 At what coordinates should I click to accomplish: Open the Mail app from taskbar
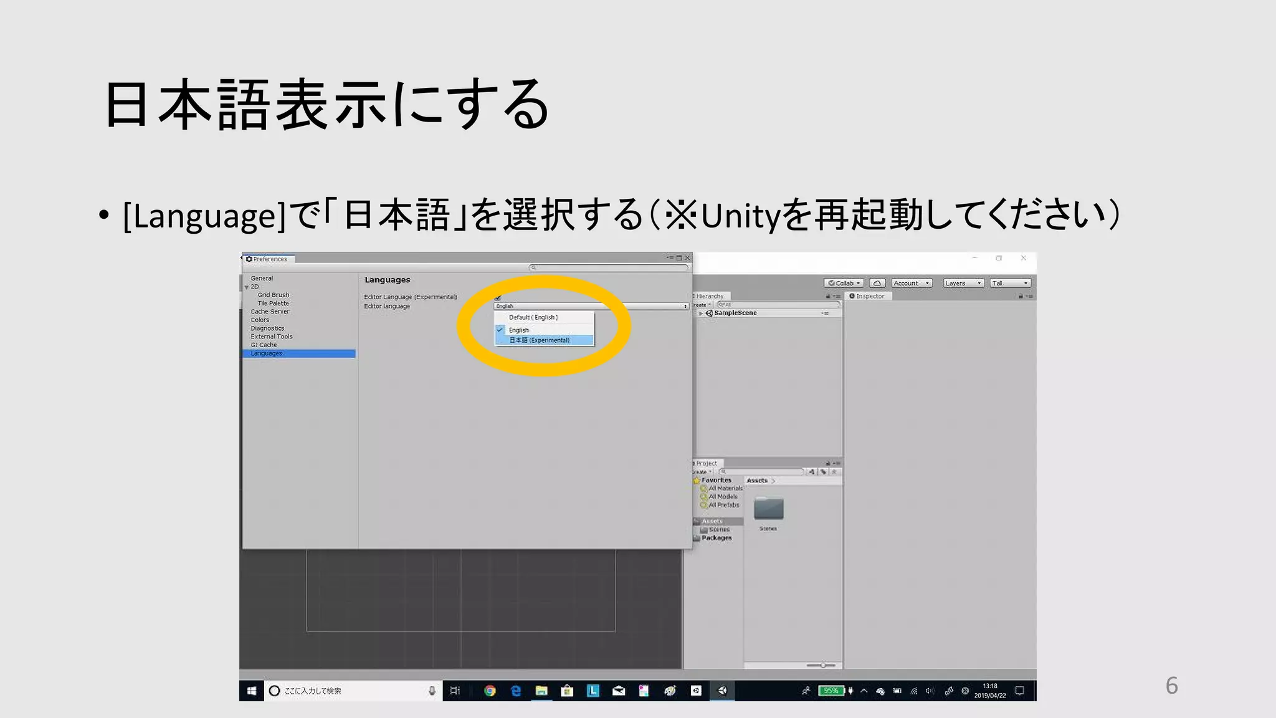[x=618, y=691]
